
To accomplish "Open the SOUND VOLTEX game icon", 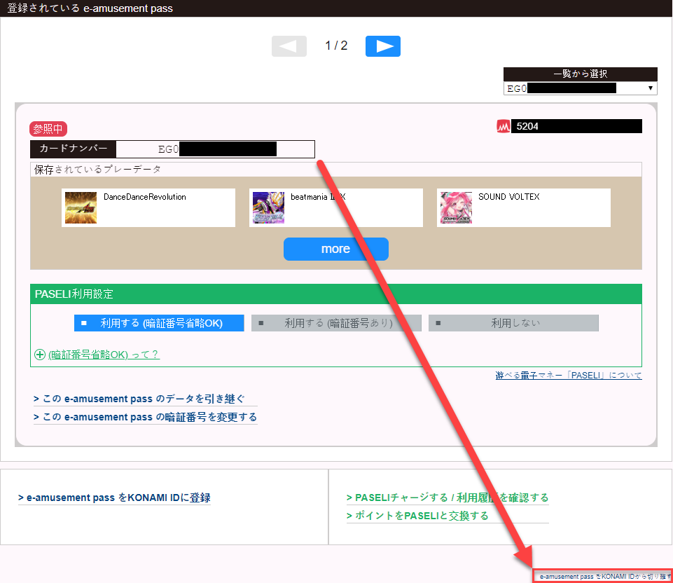I will (x=456, y=208).
